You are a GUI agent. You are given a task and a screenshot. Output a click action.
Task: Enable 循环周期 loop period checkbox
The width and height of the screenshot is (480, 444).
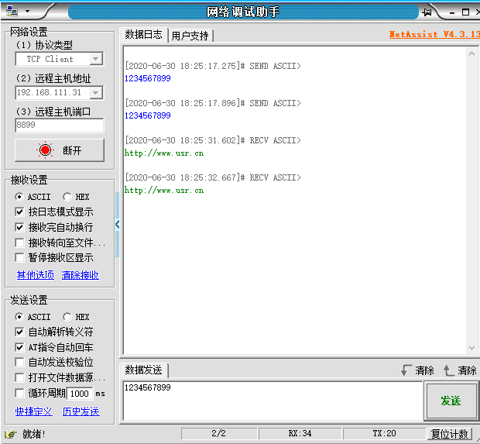[x=20, y=393]
